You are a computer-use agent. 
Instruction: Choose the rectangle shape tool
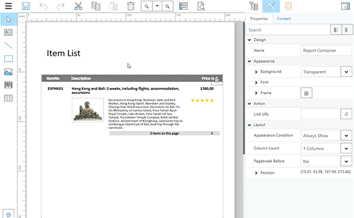(9, 59)
